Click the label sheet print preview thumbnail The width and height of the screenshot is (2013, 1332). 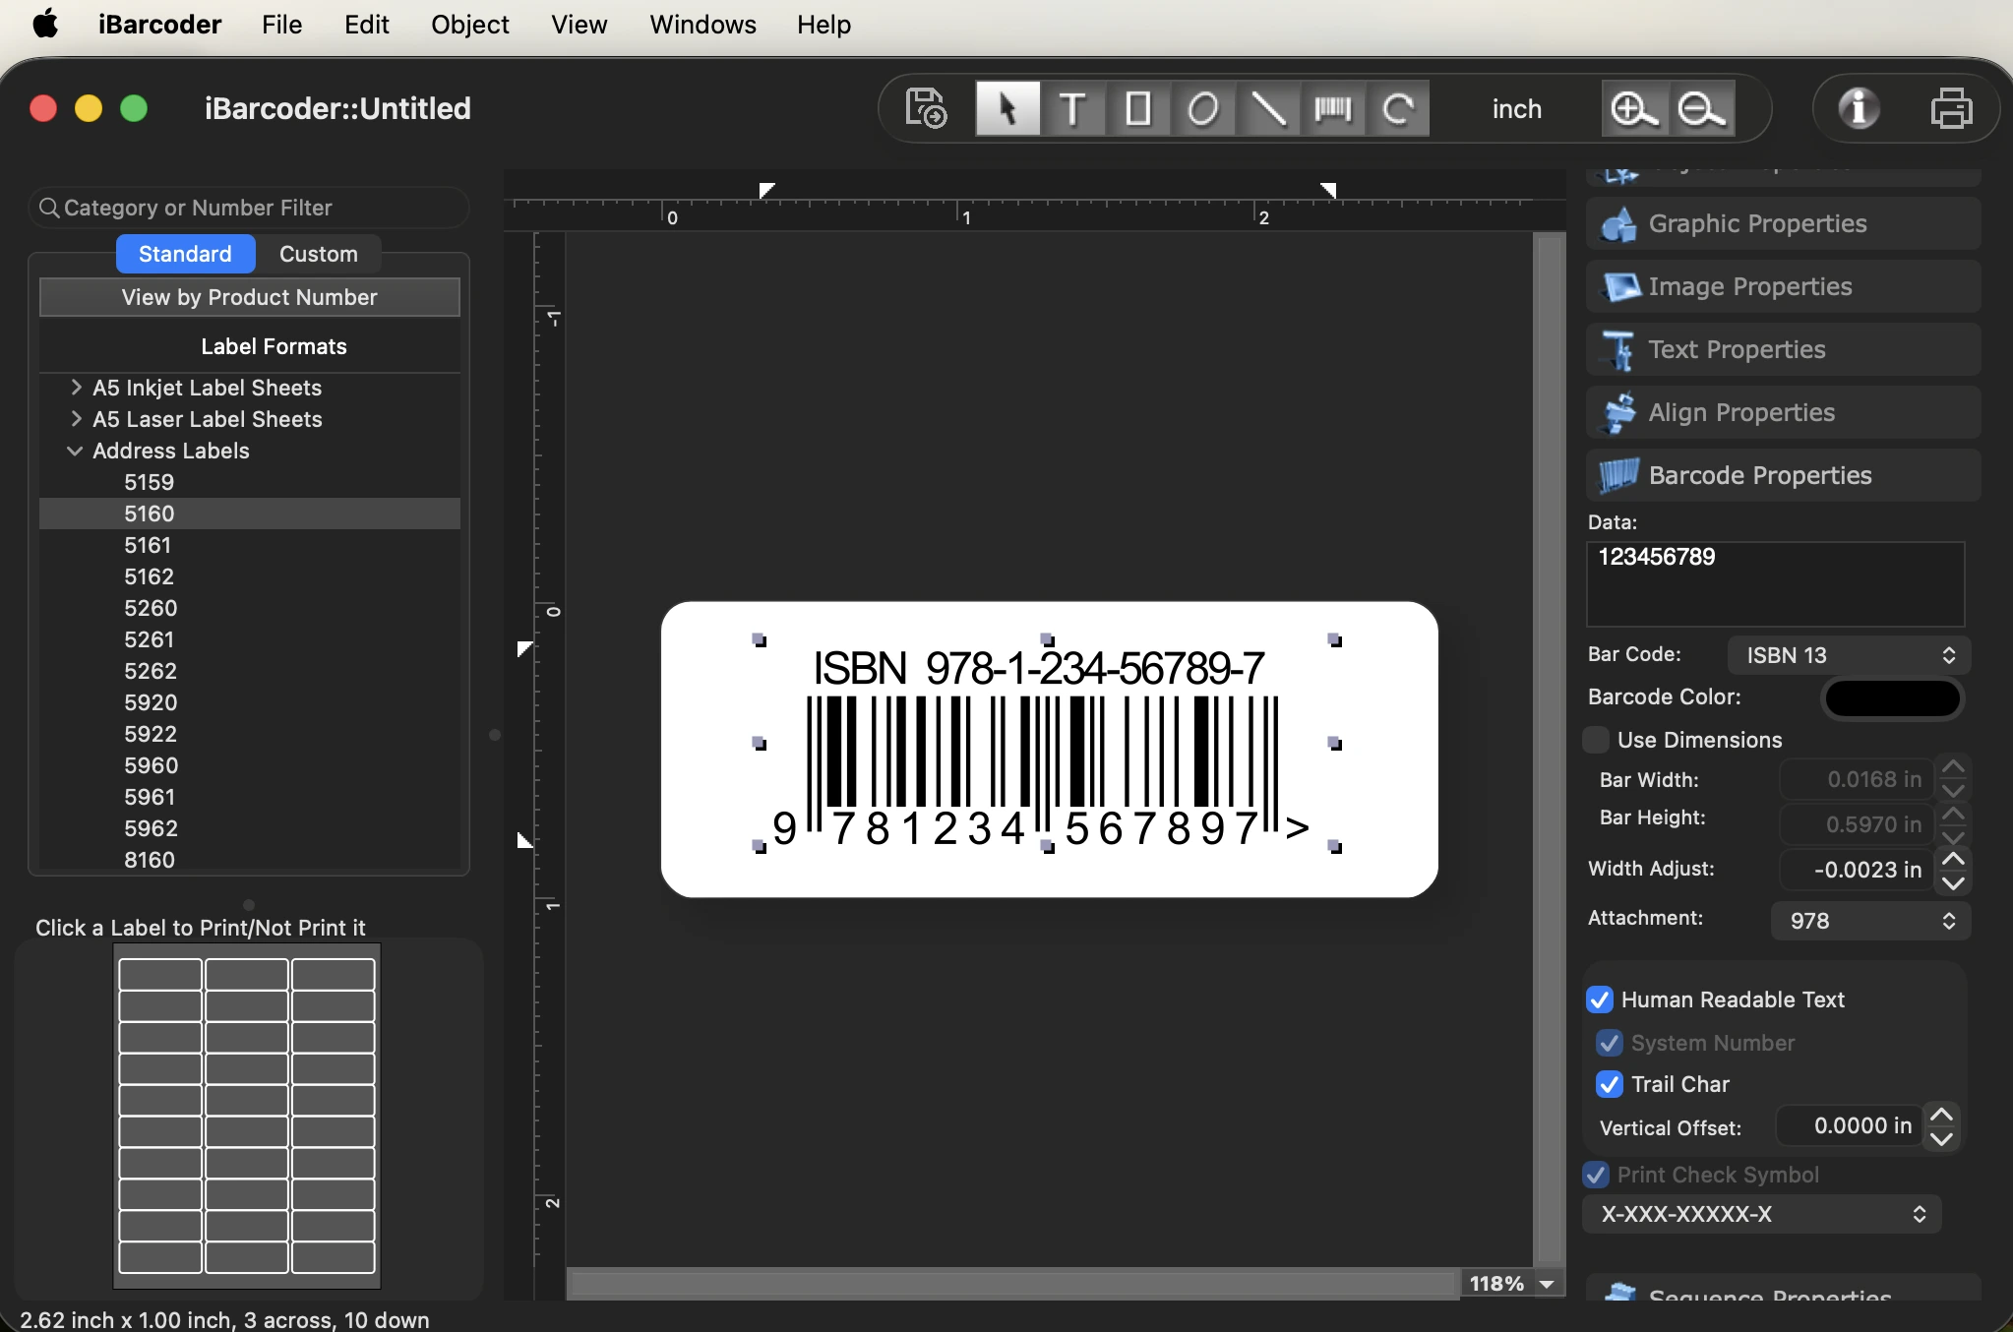point(247,1116)
